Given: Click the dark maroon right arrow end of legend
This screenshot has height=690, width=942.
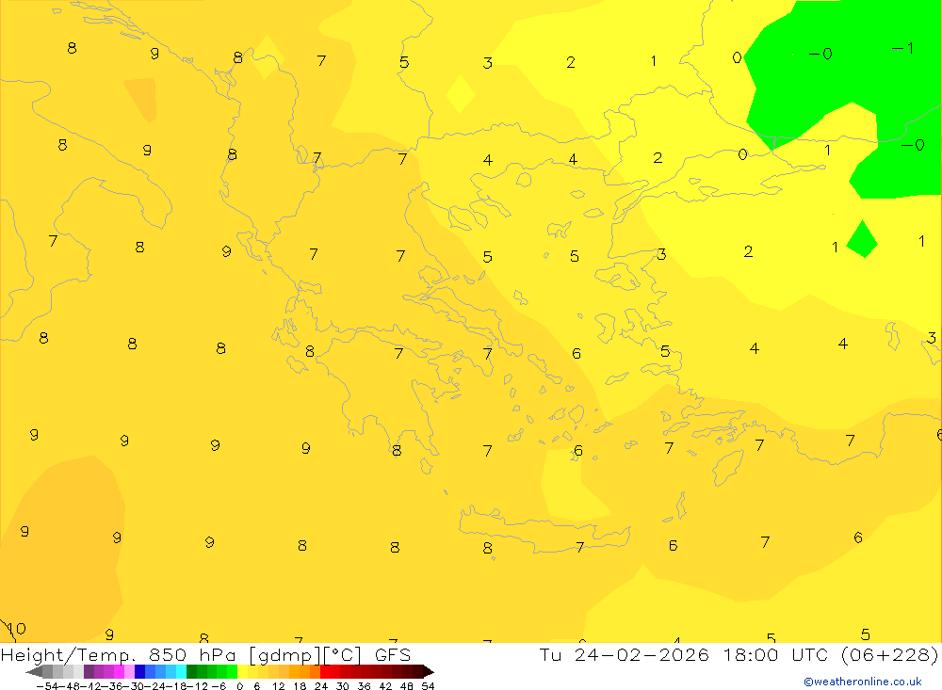Looking at the screenshot, I should click(x=429, y=672).
